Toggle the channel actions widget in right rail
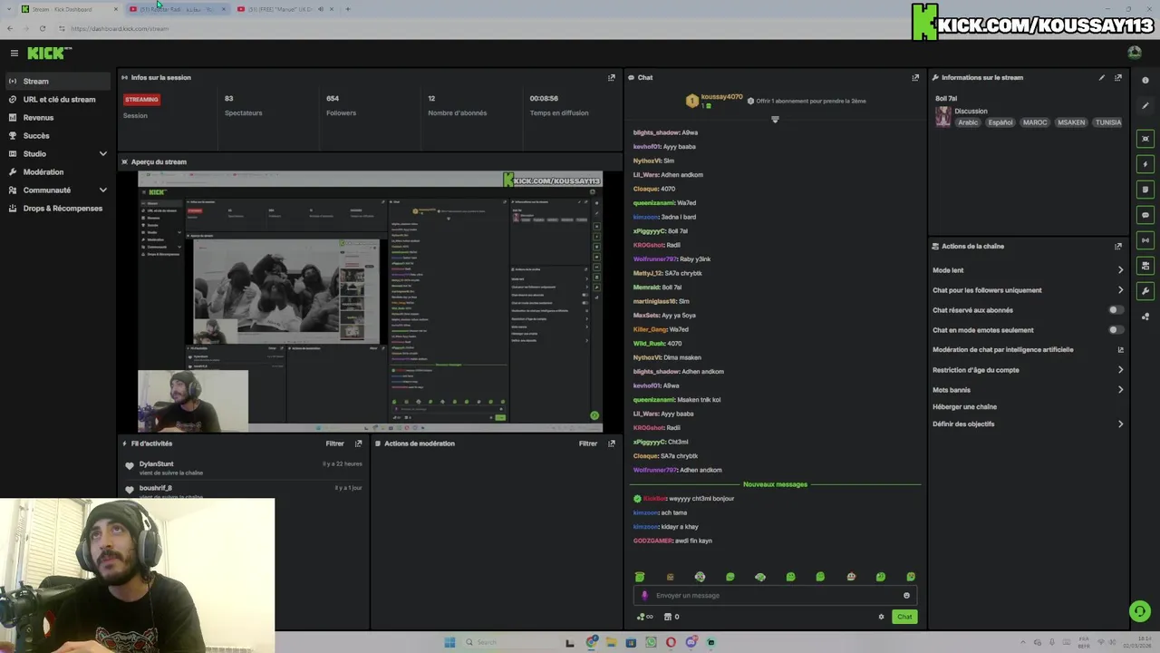Screen dimensions: 1160x653 [x=1145, y=266]
